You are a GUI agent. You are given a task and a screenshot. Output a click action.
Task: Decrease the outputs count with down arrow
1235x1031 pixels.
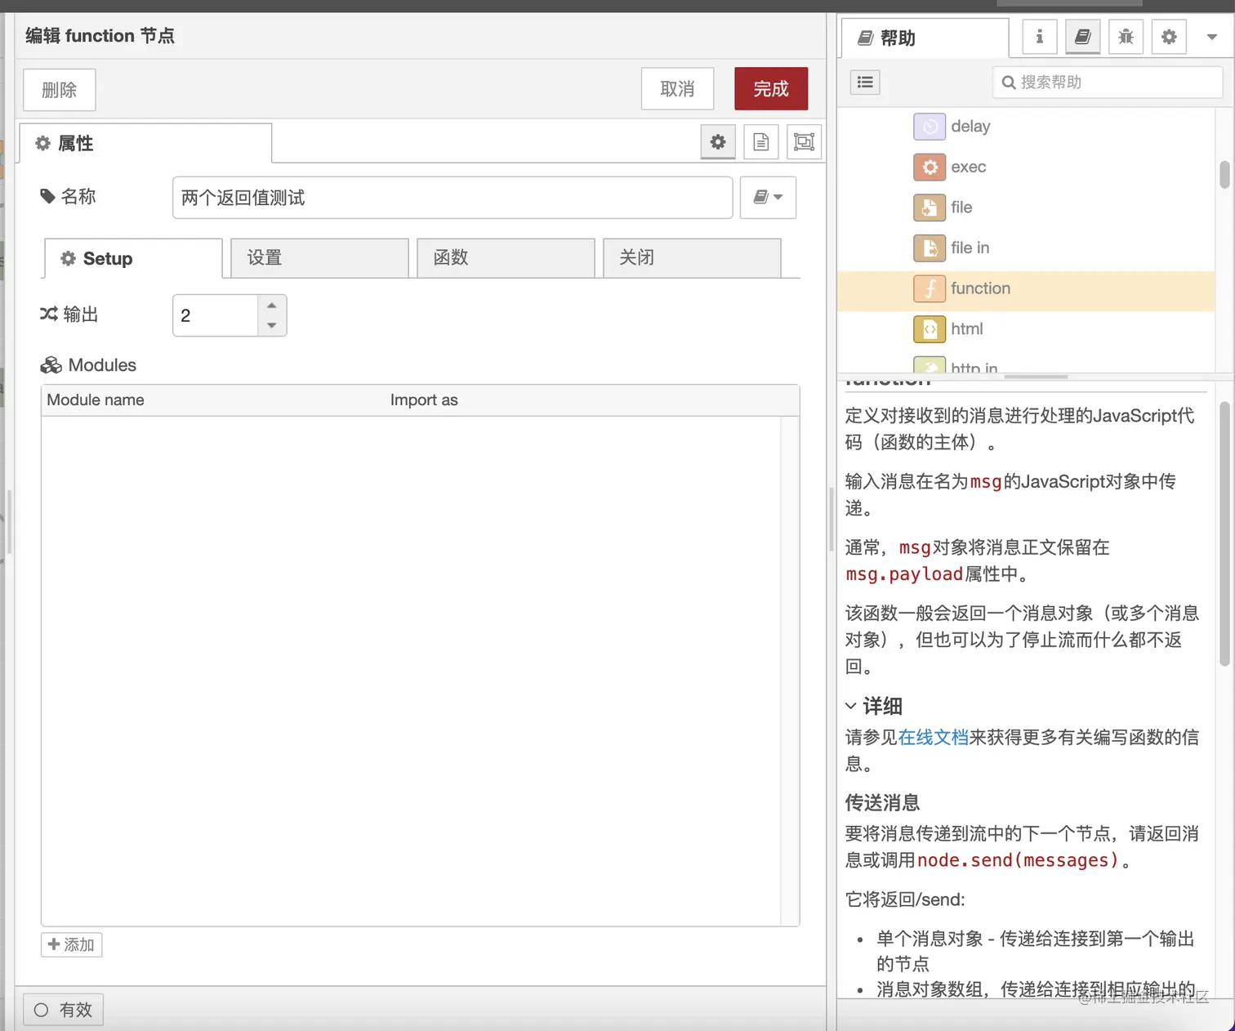coord(272,325)
